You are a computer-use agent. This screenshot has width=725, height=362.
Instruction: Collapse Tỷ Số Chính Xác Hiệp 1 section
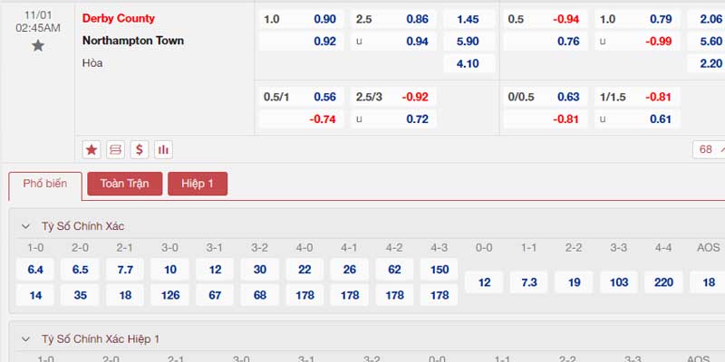pyautogui.click(x=26, y=339)
